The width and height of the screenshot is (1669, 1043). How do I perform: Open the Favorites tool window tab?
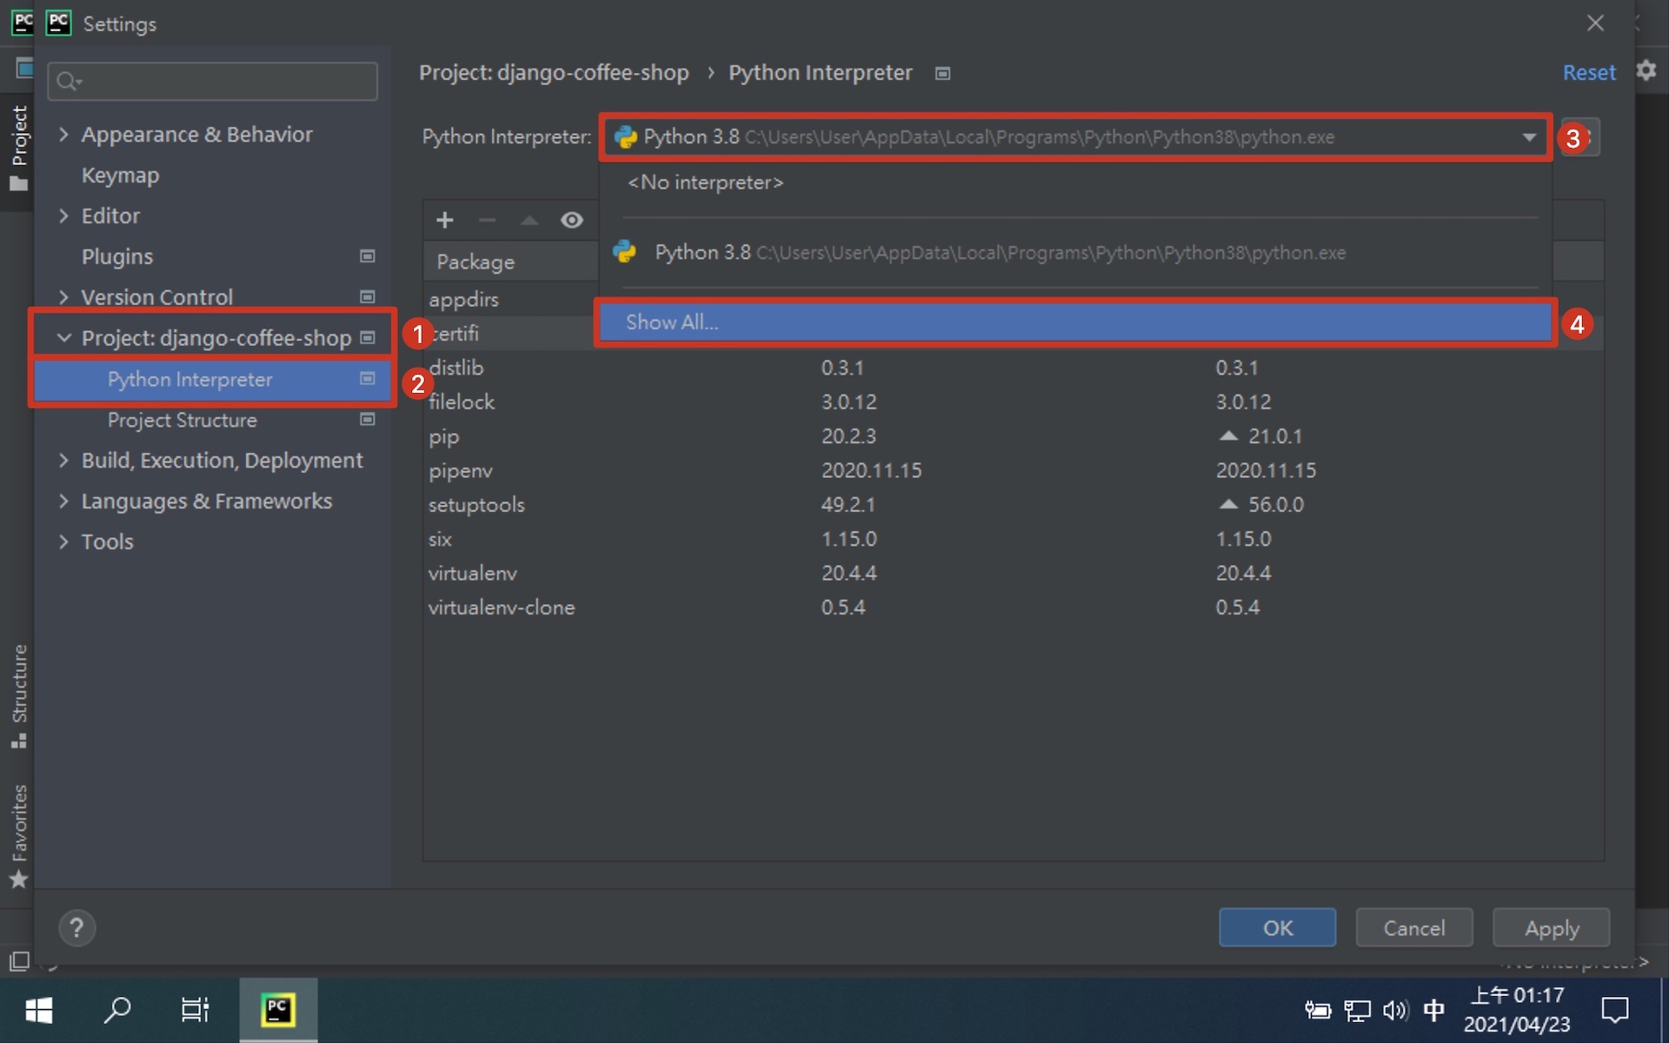pos(18,835)
